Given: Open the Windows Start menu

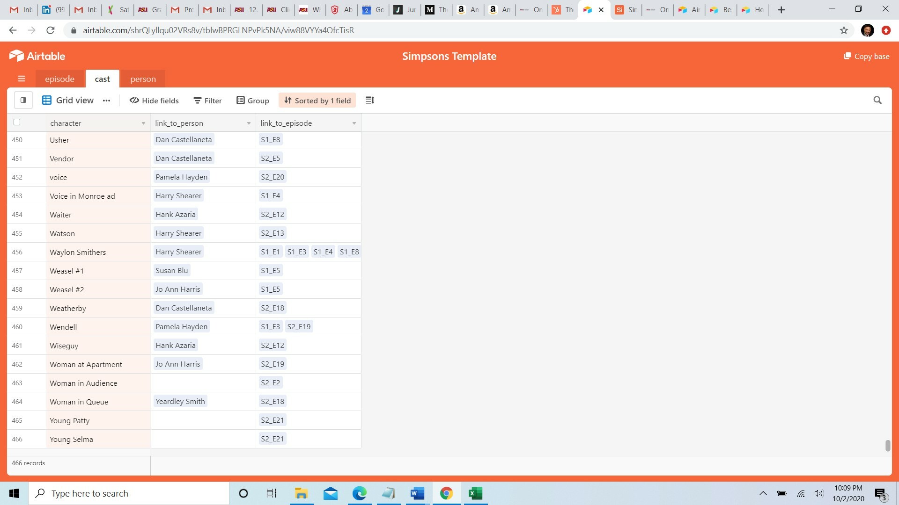Looking at the screenshot, I should click(x=14, y=493).
